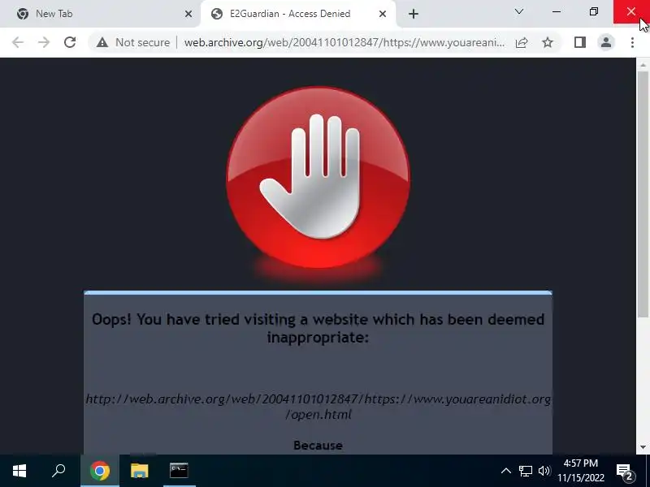The width and height of the screenshot is (650, 487).
Task: Click the page's vertical scrollbar thumb
Action: pos(643,195)
